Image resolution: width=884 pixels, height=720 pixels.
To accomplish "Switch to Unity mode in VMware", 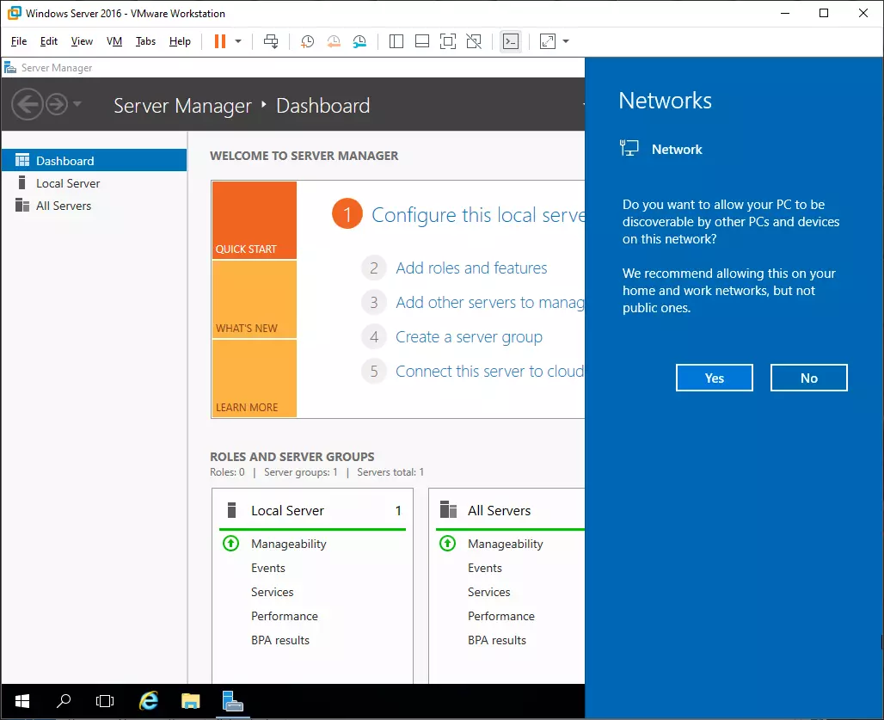I will click(474, 41).
